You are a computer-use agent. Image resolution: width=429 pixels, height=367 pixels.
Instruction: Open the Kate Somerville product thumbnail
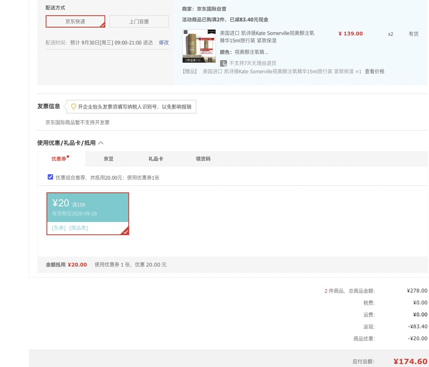click(x=199, y=46)
